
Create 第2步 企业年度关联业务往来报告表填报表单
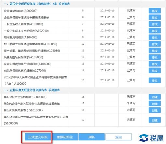tap(155, 104)
